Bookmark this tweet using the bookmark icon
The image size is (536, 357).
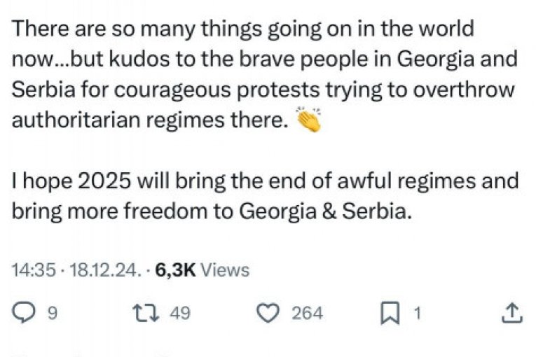(x=389, y=313)
